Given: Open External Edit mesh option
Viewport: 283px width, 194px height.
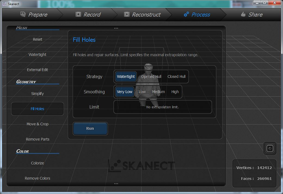Looking at the screenshot, I should click(37, 70).
